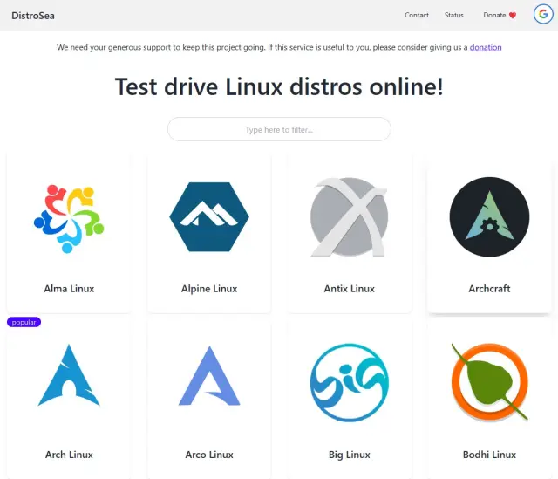Click the Google sign-in icon

pos(543,15)
